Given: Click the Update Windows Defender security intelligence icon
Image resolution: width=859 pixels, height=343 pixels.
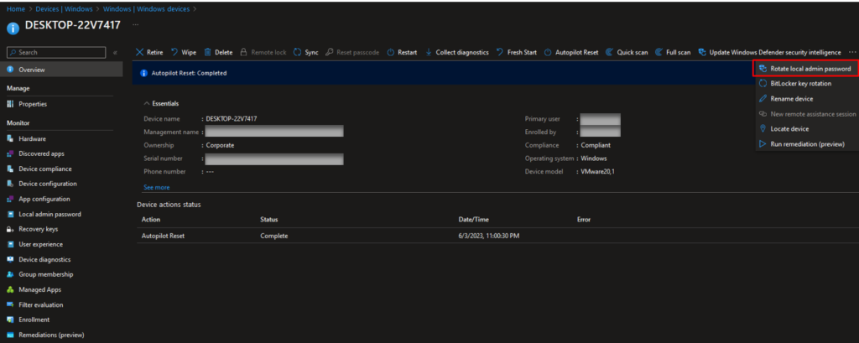Looking at the screenshot, I should (x=702, y=53).
